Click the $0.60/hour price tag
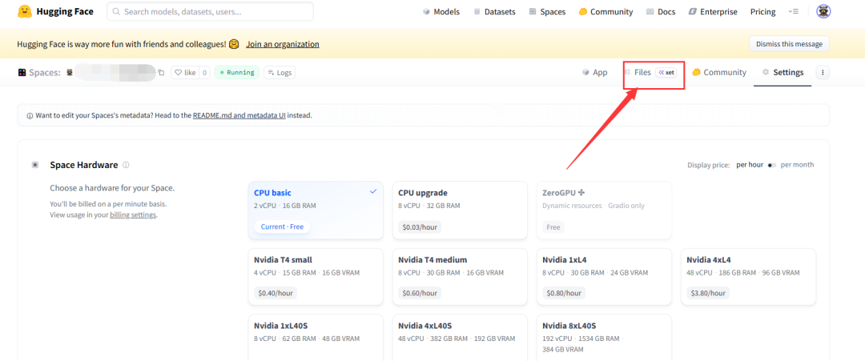The width and height of the screenshot is (865, 361). pyautogui.click(x=420, y=293)
